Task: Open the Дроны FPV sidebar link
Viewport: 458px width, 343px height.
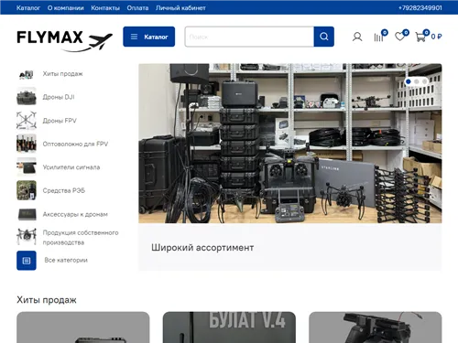Action: click(x=60, y=121)
